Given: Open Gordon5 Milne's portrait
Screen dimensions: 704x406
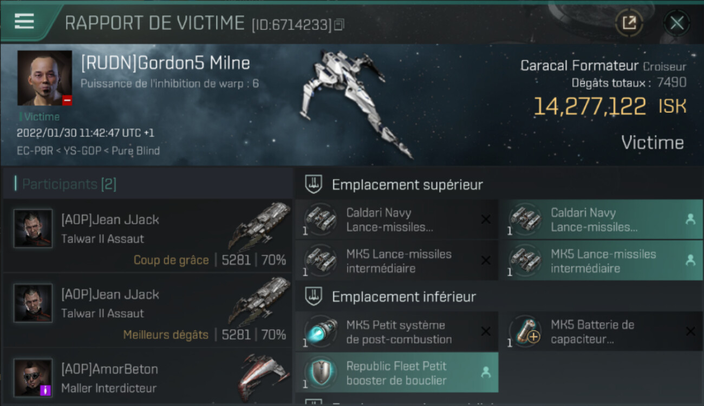Looking at the screenshot, I should click(x=44, y=78).
